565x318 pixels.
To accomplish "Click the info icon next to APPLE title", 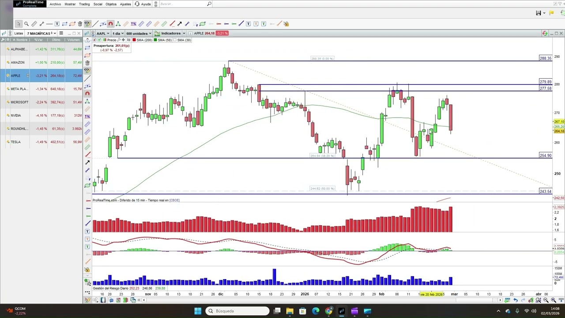I will 190,33.
